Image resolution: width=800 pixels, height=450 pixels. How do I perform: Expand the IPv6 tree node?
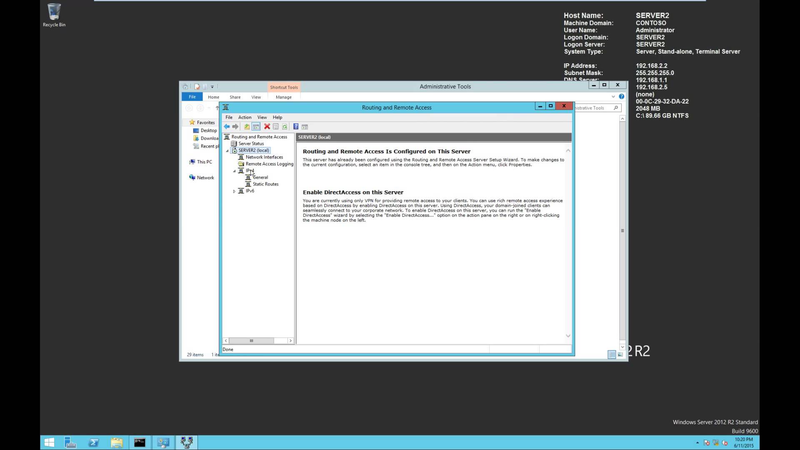(x=234, y=191)
